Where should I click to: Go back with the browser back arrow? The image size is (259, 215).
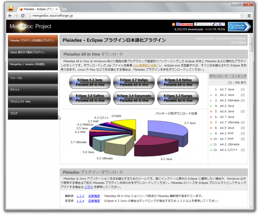pyautogui.click(x=10, y=16)
